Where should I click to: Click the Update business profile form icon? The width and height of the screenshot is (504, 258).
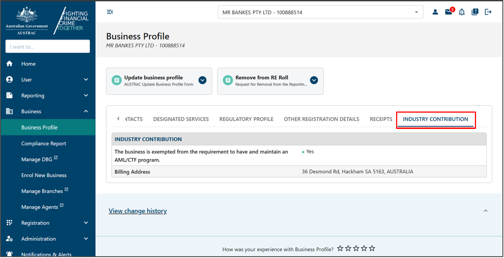click(117, 80)
